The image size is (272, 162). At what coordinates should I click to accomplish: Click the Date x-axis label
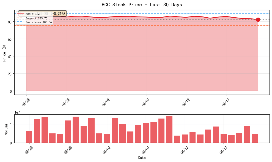pos(142,158)
